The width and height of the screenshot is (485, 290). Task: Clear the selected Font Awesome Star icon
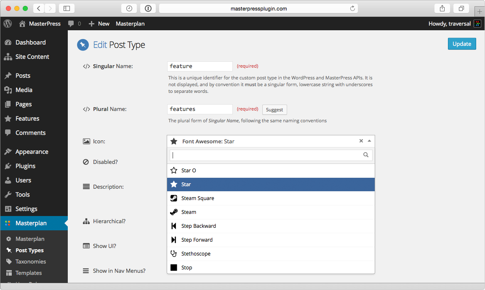(x=361, y=141)
